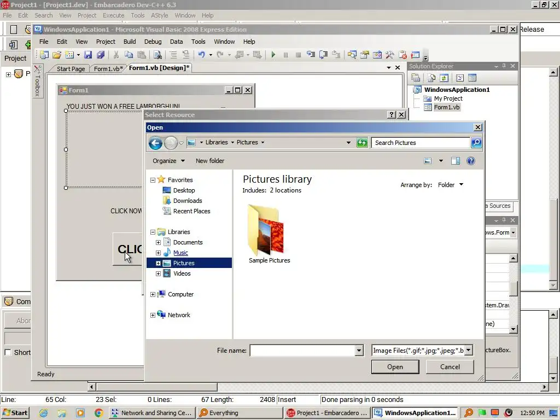Click Error List icon with red X
Viewport: 560px width, 420px height.
[x=402, y=55]
